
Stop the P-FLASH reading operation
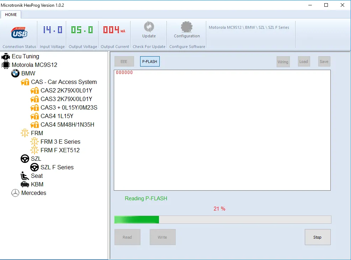(x=318, y=237)
